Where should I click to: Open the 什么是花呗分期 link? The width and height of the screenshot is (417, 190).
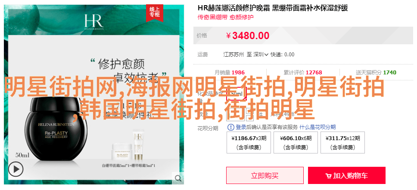pyautogui.click(x=317, y=127)
